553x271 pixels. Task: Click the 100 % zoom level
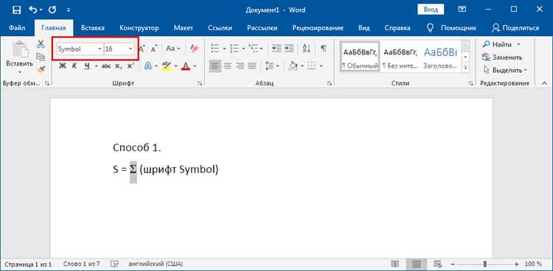533,264
